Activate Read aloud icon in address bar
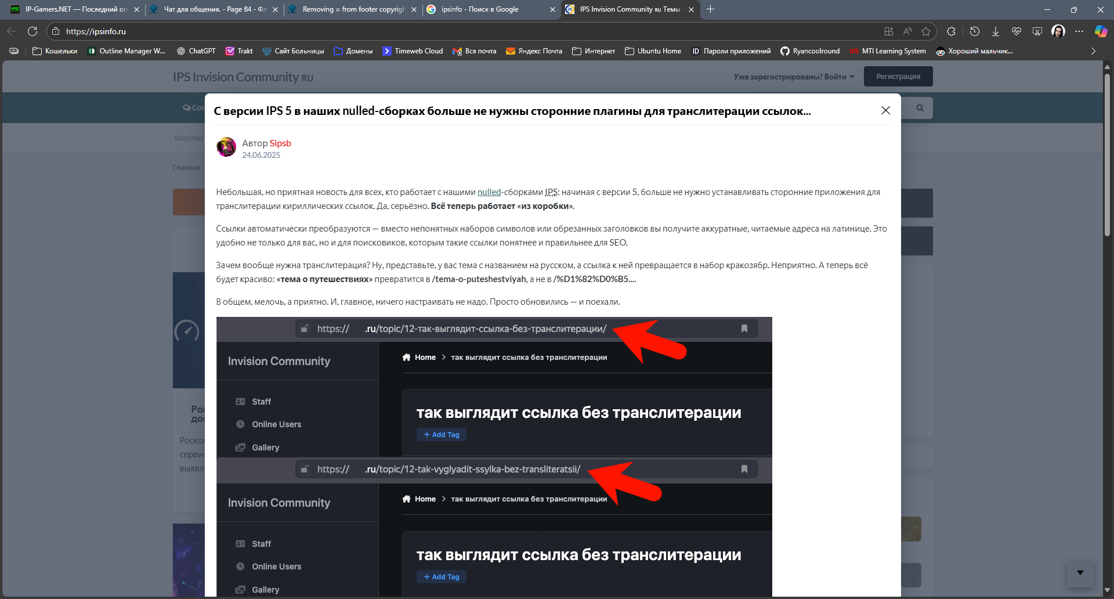 tap(907, 31)
